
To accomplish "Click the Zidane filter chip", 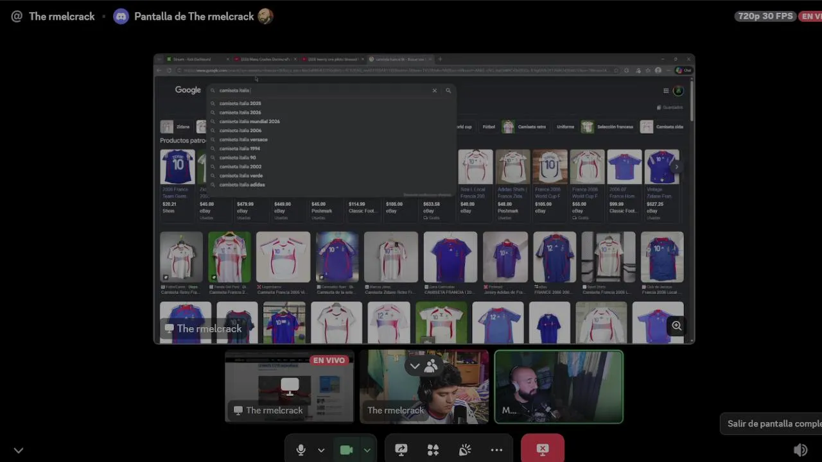I will [176, 126].
